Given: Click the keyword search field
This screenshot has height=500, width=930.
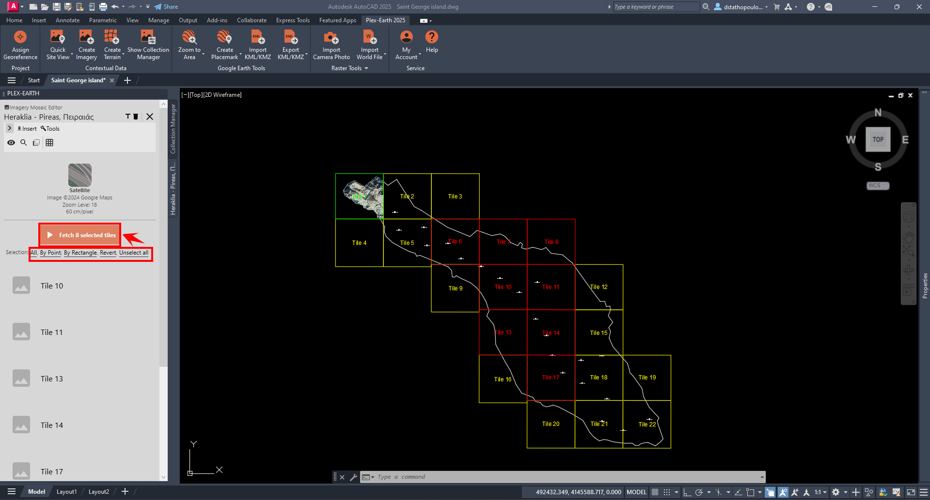Looking at the screenshot, I should pos(656,7).
